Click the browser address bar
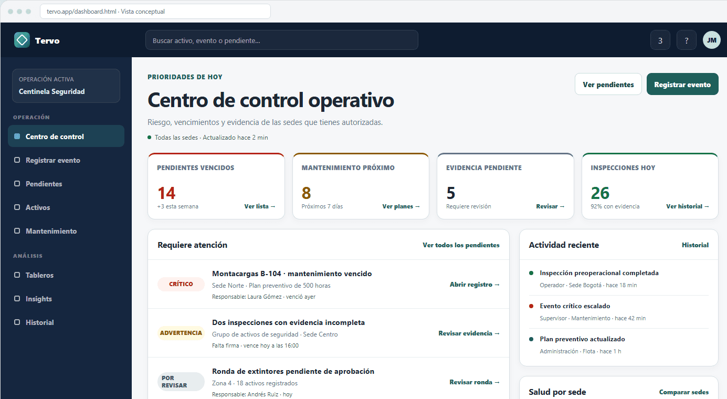Screen dimensions: 727x399 155,11
